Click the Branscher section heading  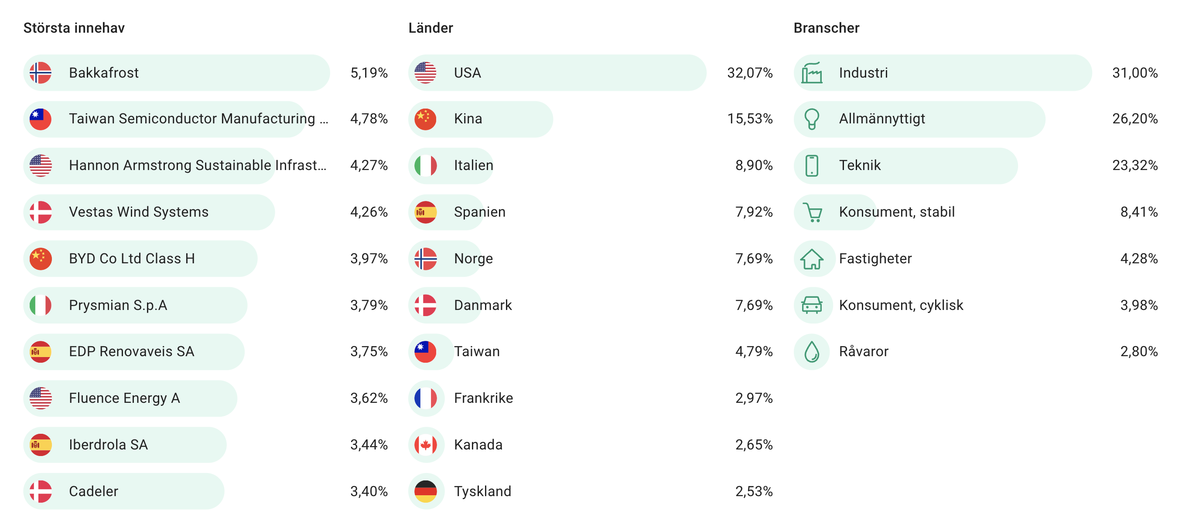[x=826, y=28]
